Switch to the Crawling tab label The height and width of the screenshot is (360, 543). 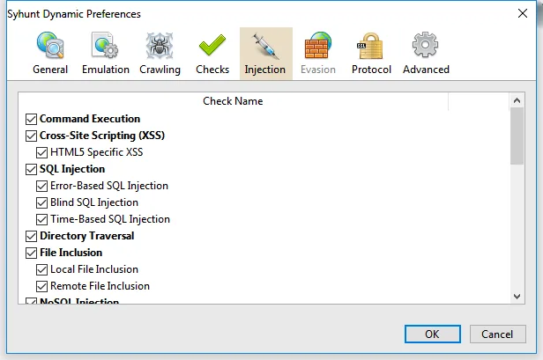[160, 70]
